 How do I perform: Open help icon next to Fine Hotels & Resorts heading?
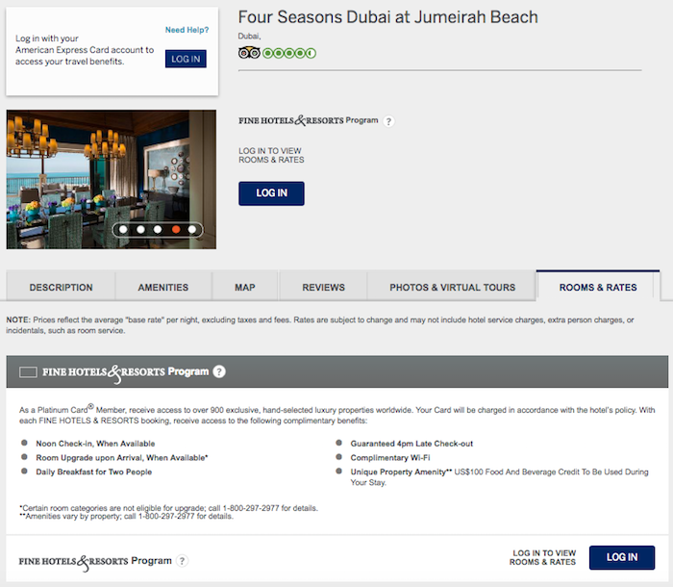388,121
